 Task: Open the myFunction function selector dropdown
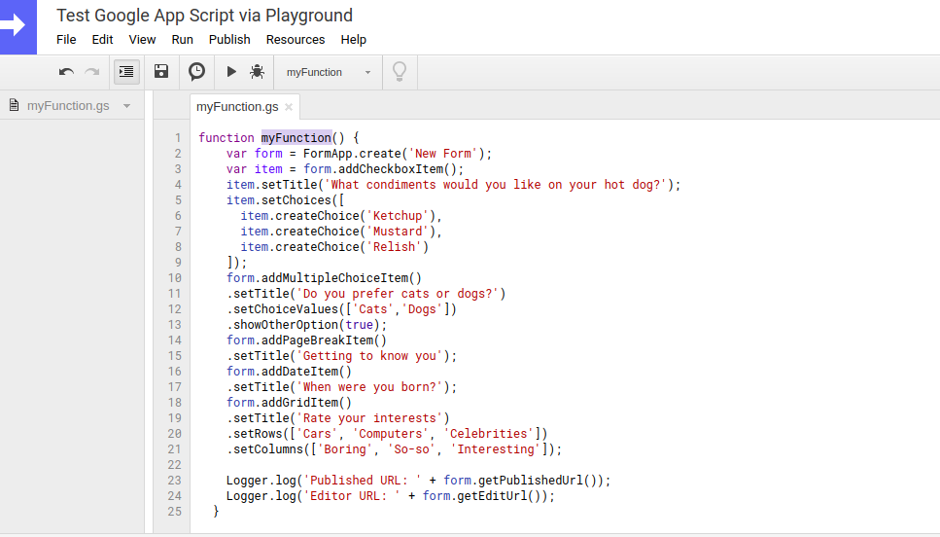pyautogui.click(x=328, y=72)
